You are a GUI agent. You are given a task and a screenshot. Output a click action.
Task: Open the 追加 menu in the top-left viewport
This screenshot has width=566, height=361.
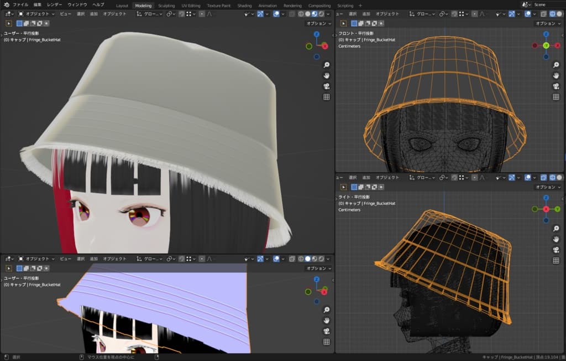94,14
